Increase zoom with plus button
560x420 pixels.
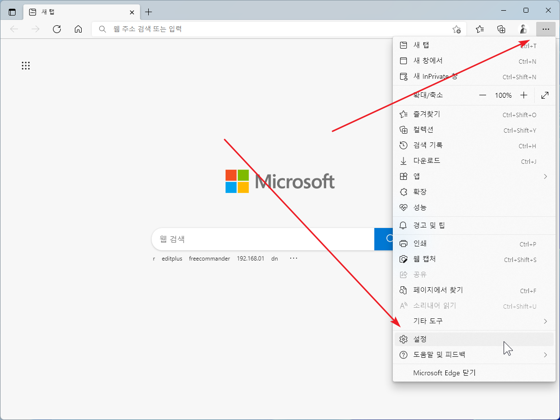(524, 95)
